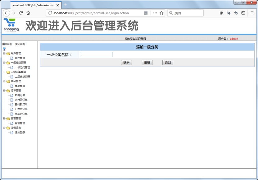
Task: Collapse the 用户管理 tree node
Action: (4, 53)
